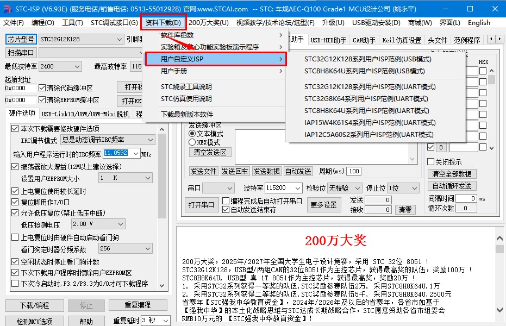Image resolution: width=506 pixels, height=326 pixels.
Task: Open STC烧录工具说明 menu entry
Action: pos(186,87)
